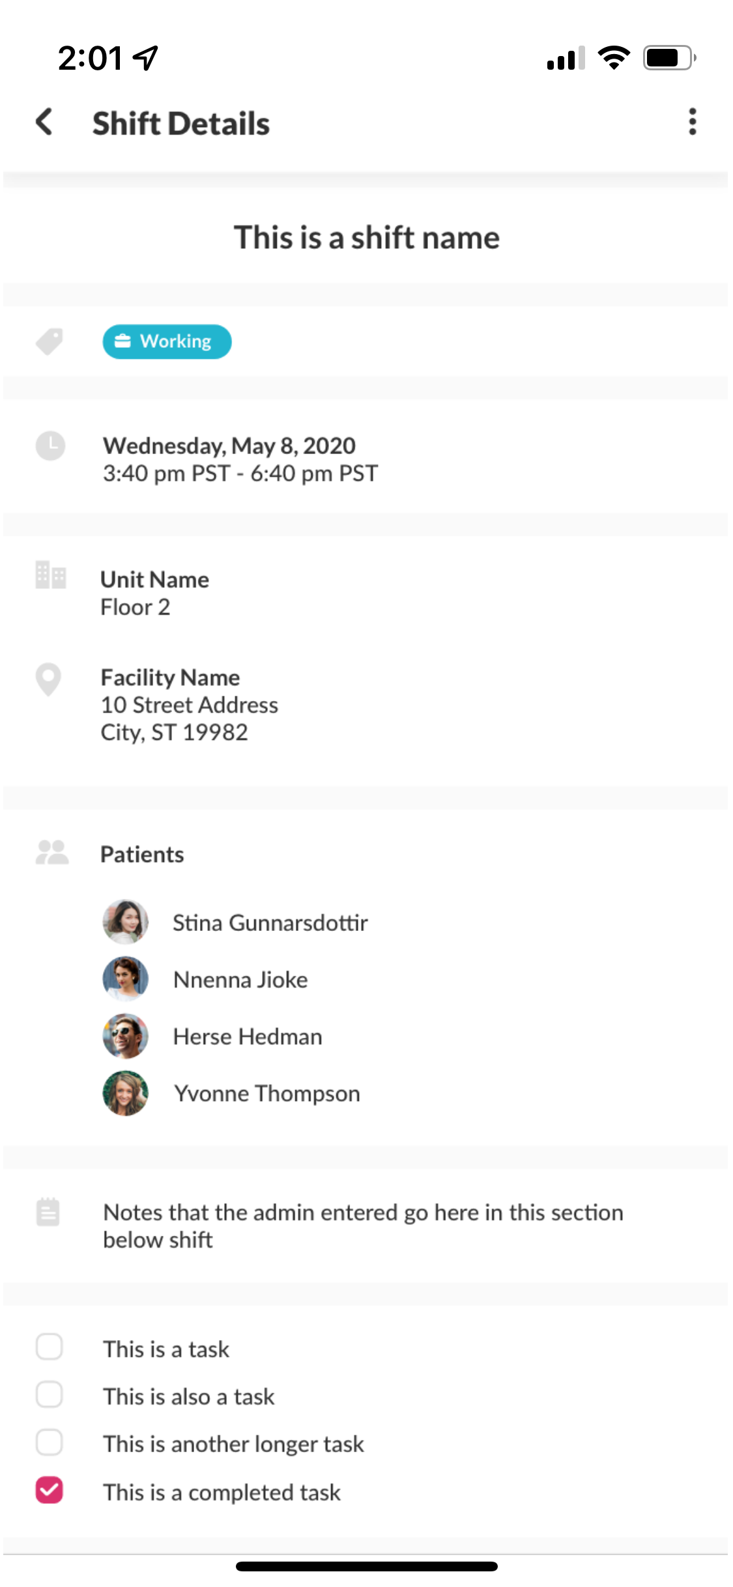Tap the location pin beside Facility Name
The image size is (733, 1587).
[48, 679]
